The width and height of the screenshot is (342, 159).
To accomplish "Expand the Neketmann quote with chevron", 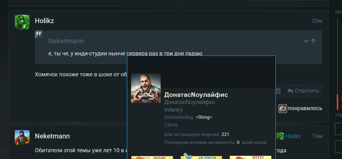I will (x=306, y=41).
